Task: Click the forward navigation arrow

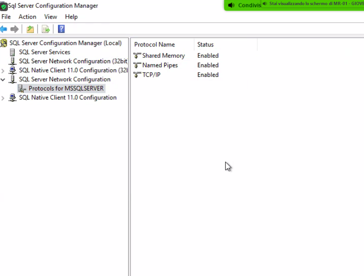Action: pos(14,29)
